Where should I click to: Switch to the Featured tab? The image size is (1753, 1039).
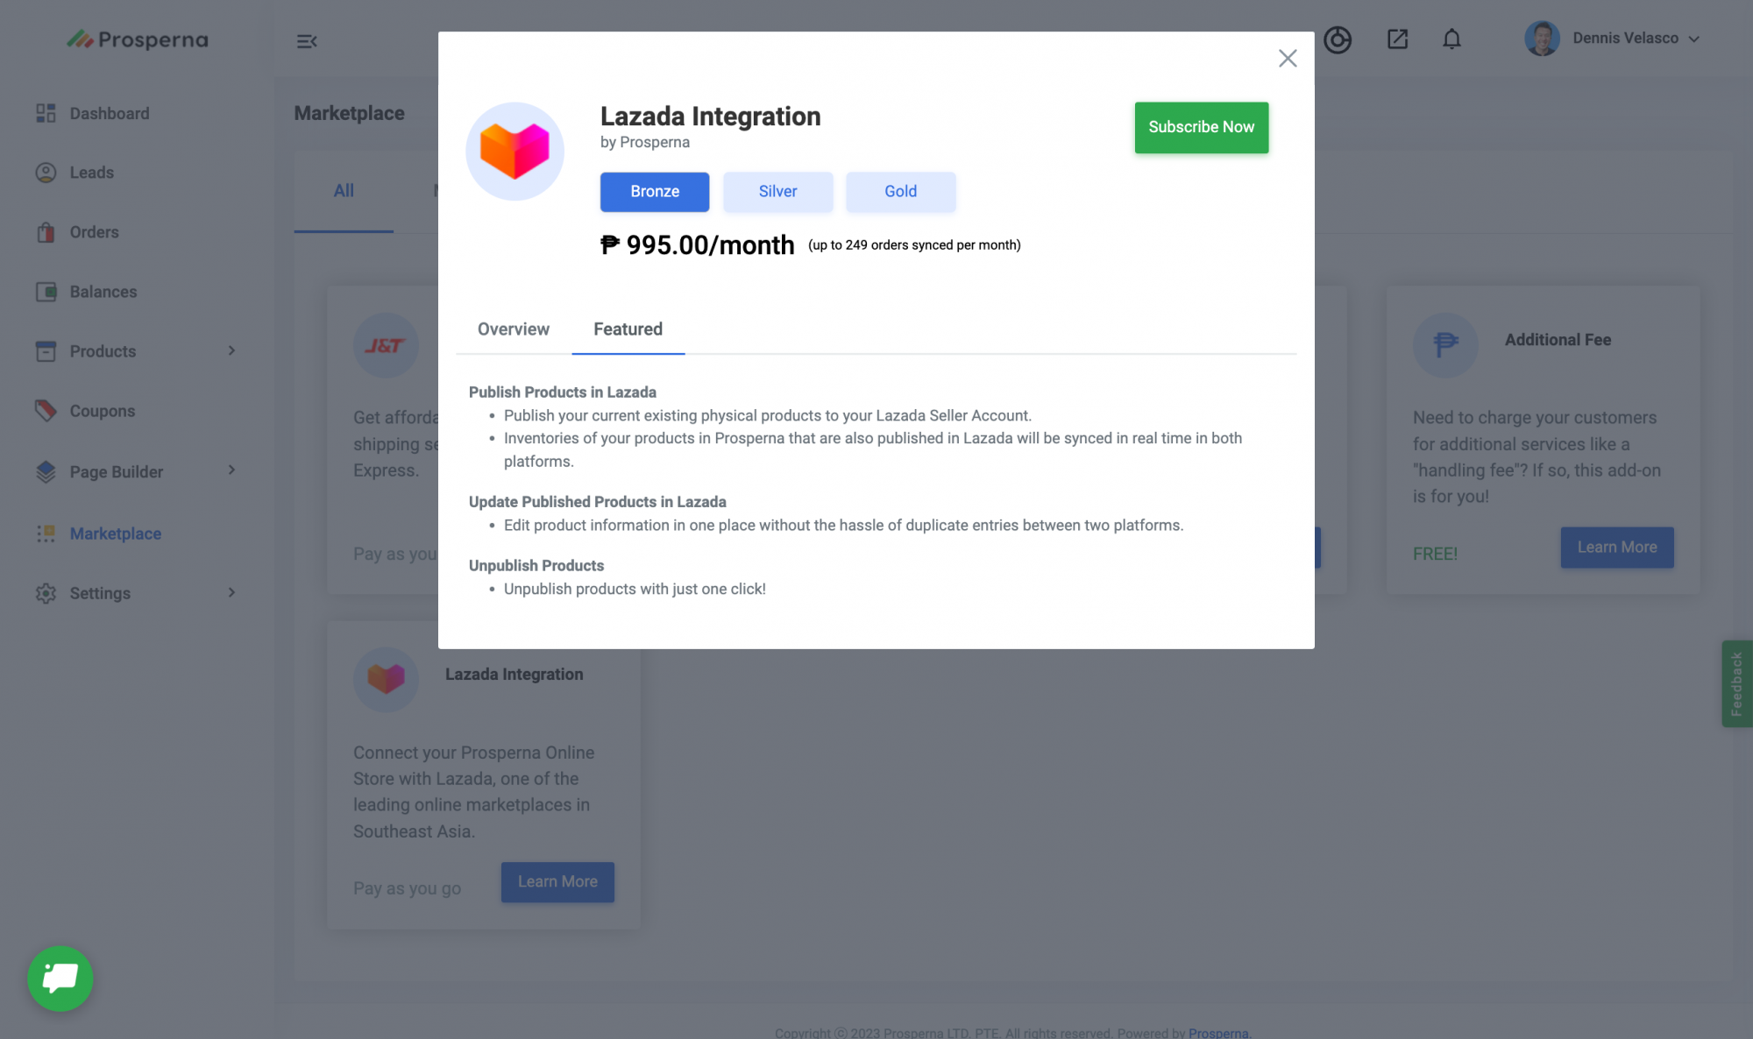[x=628, y=329]
